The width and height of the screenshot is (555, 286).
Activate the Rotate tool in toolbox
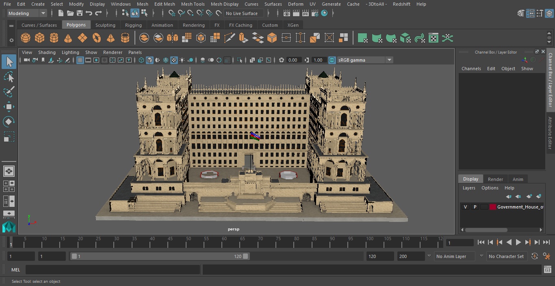pyautogui.click(x=9, y=122)
